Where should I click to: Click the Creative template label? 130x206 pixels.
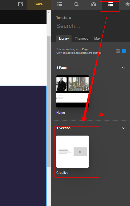(x=62, y=173)
